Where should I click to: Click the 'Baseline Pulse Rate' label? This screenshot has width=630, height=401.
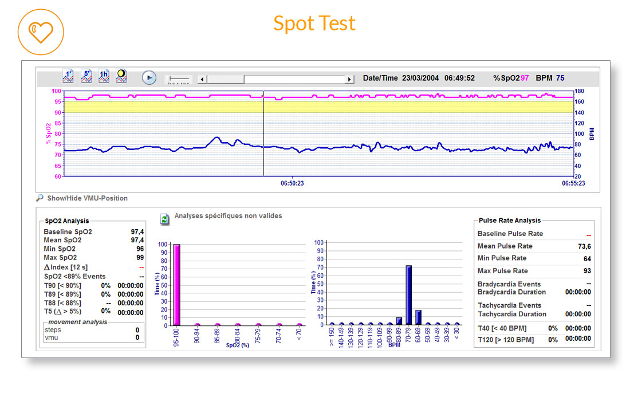510,234
